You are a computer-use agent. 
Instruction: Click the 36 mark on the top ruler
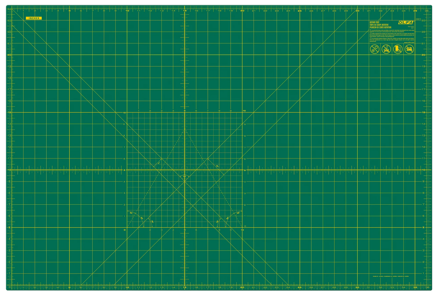427,11
